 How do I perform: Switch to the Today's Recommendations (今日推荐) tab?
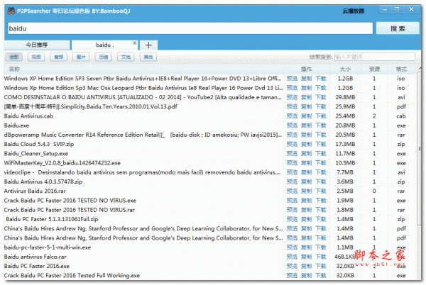click(37, 45)
